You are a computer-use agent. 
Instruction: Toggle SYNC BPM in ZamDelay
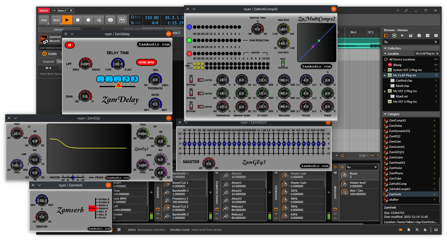(x=146, y=63)
